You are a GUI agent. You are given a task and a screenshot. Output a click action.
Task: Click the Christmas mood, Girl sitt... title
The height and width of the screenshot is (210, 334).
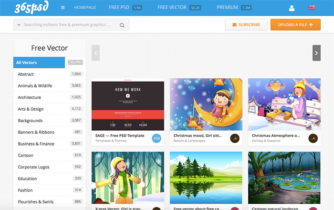198,136
